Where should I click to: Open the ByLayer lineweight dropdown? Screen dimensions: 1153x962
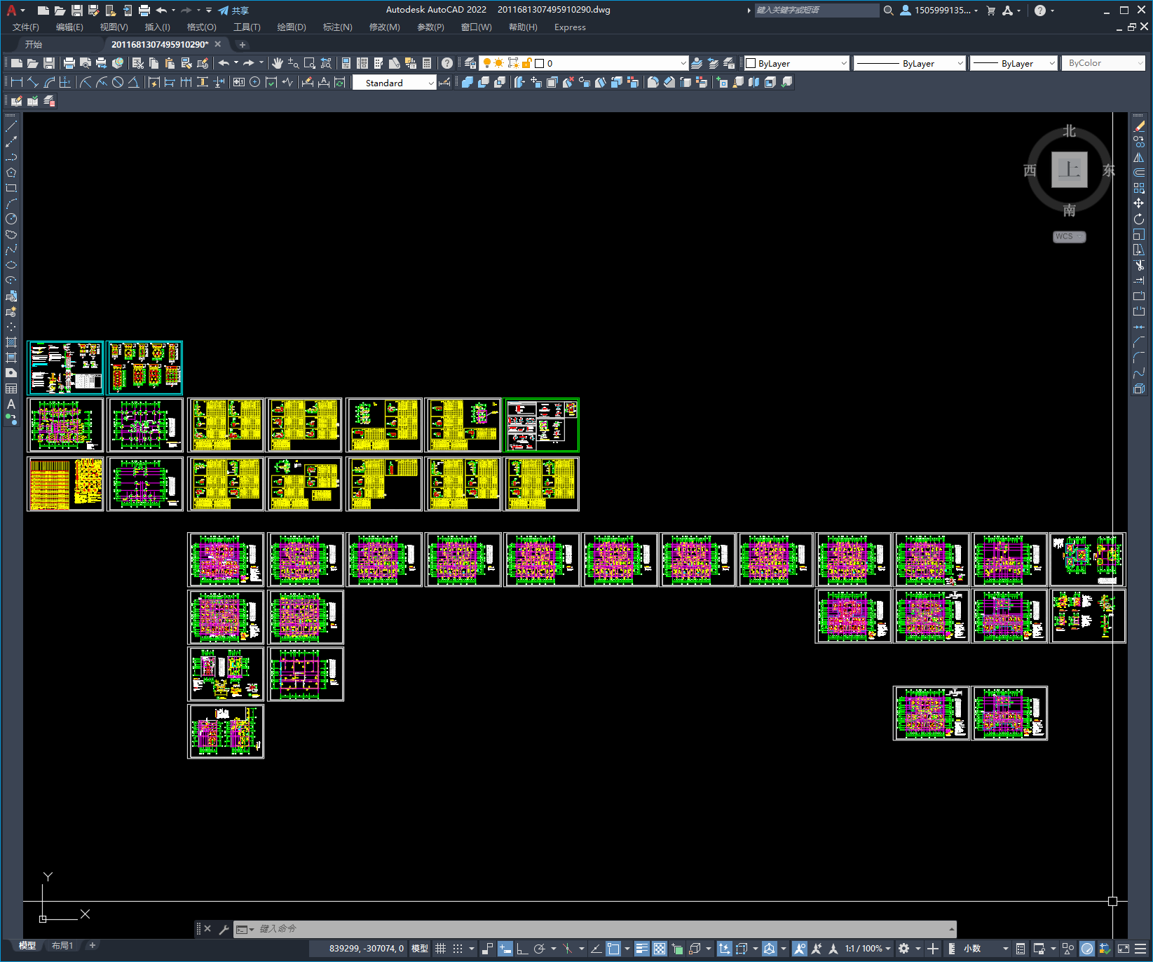pyautogui.click(x=1014, y=63)
